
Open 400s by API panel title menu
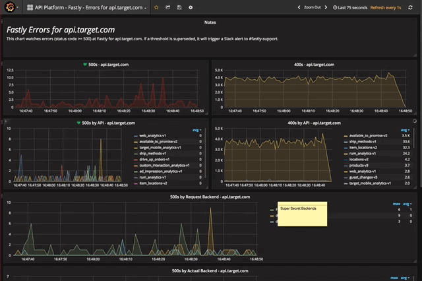[314, 123]
